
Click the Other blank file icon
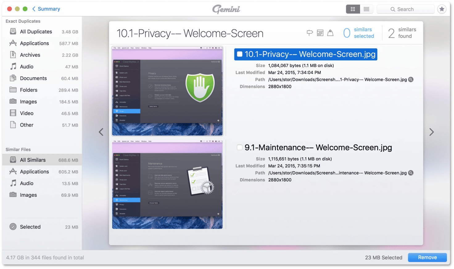(x=13, y=125)
